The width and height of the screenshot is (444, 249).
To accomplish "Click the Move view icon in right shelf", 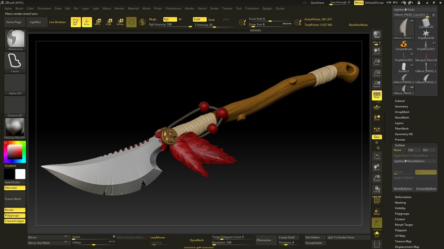I will [x=376, y=167].
